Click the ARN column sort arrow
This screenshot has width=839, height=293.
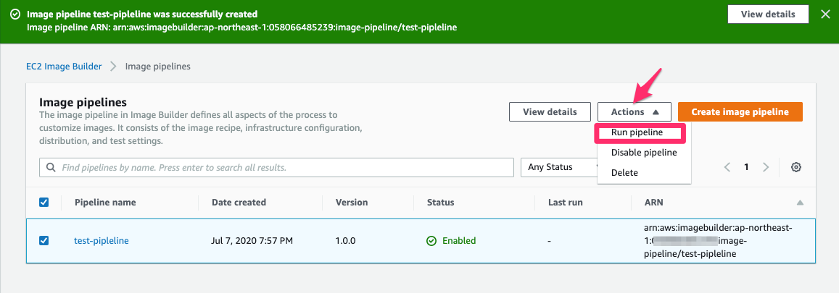(x=800, y=203)
